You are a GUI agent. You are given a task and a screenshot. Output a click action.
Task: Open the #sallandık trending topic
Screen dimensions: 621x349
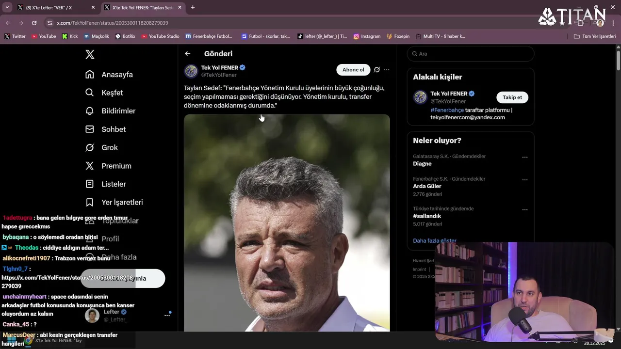[x=427, y=216]
